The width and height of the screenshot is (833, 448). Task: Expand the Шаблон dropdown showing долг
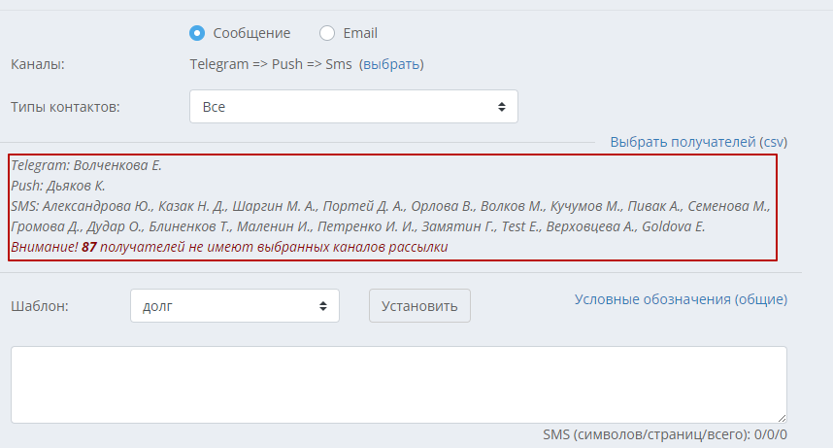point(234,306)
